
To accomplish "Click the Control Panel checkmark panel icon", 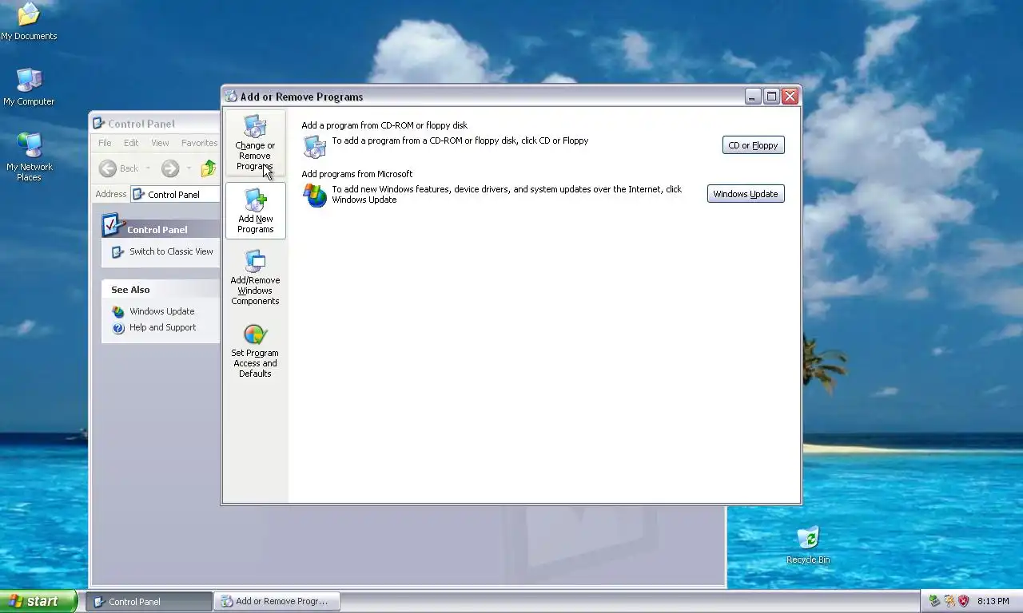I will (113, 225).
